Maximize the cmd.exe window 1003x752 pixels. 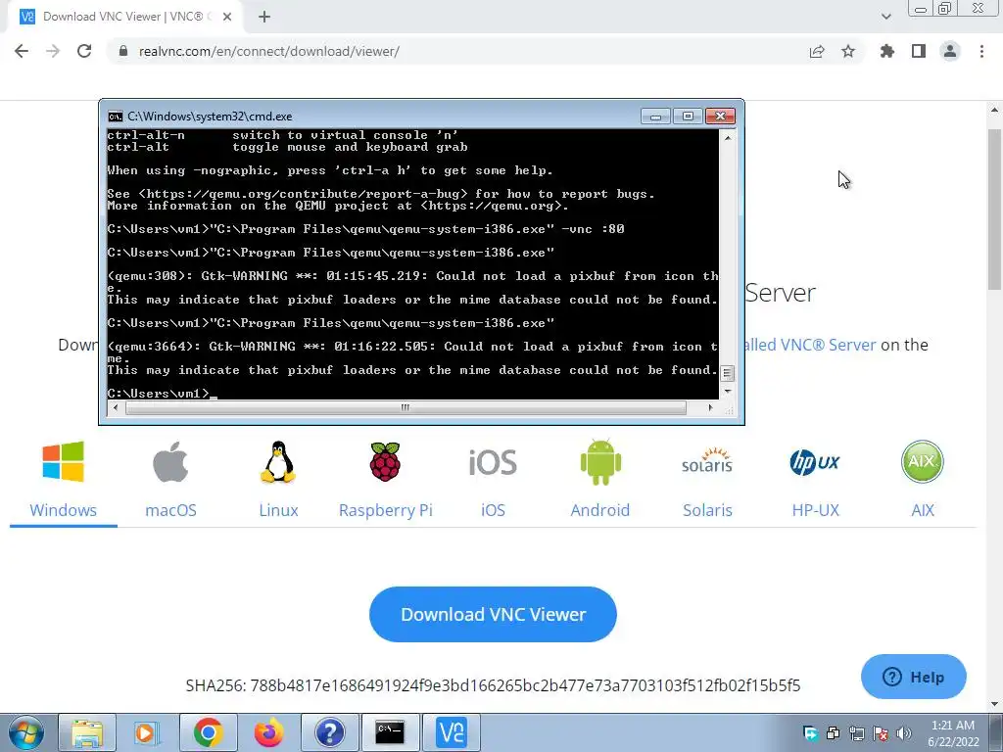click(x=688, y=117)
